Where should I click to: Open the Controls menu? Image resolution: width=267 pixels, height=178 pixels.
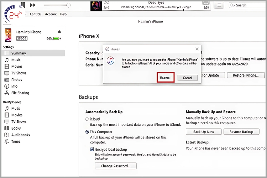36,14
